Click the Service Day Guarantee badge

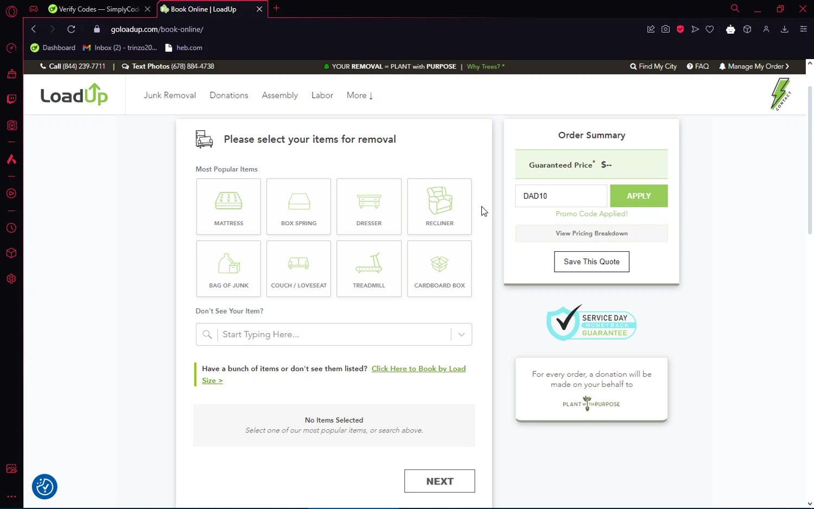[x=592, y=323]
